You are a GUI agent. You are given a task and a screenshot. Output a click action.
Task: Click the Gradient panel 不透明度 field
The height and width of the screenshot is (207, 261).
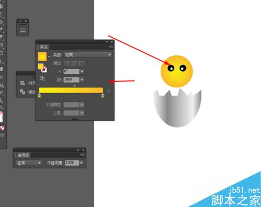(x=72, y=105)
